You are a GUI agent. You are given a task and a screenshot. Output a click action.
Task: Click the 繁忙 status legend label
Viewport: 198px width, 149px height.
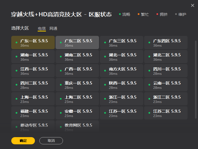pos(145,14)
